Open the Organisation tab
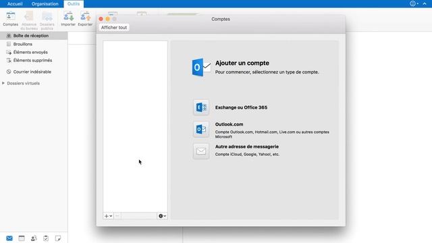This screenshot has width=432, height=243. [x=45, y=4]
